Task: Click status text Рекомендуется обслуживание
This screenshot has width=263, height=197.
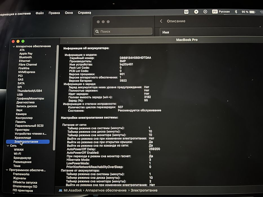Action: pyautogui.click(x=139, y=110)
